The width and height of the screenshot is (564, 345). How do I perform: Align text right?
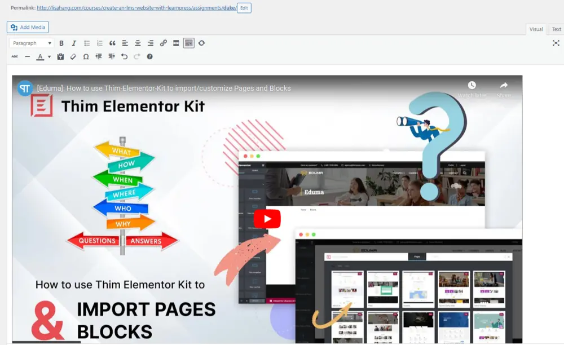tap(151, 43)
